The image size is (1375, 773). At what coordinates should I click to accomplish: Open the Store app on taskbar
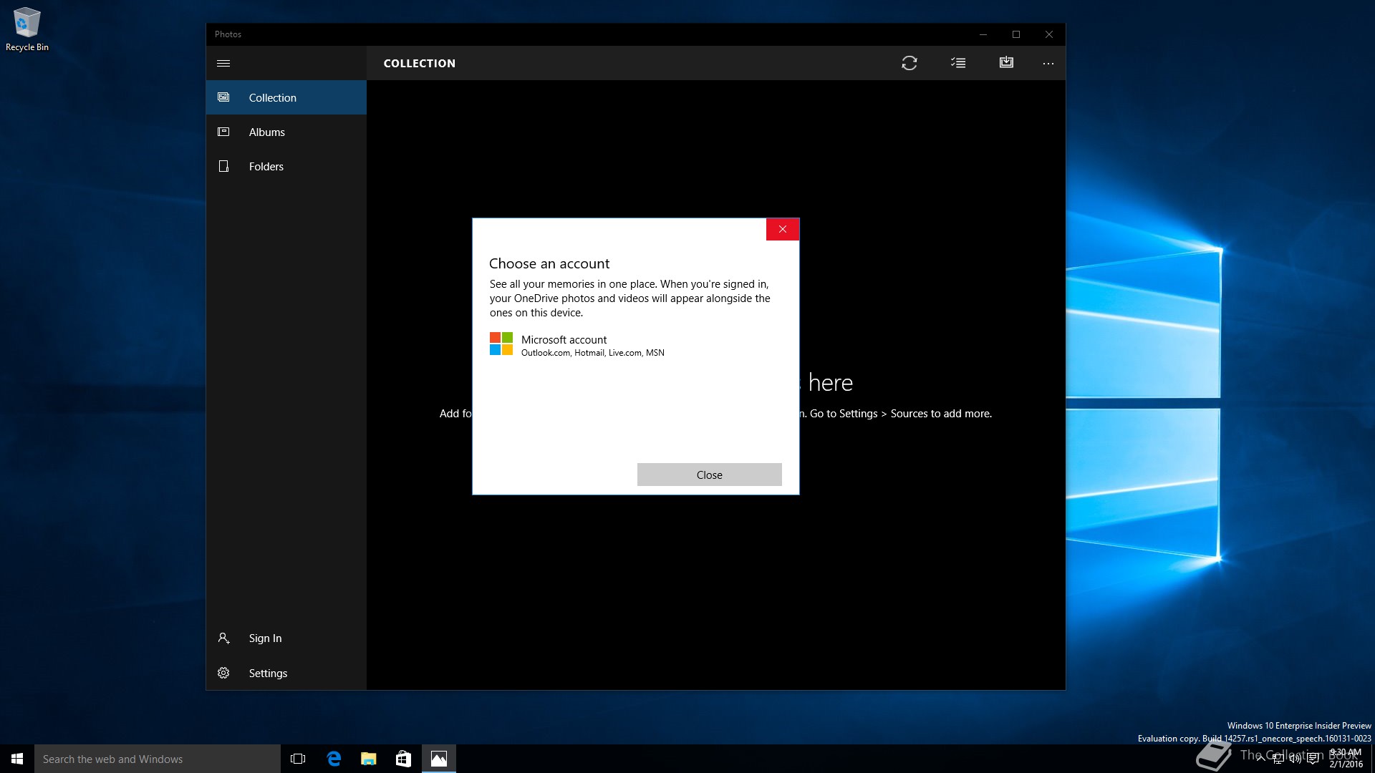[403, 759]
